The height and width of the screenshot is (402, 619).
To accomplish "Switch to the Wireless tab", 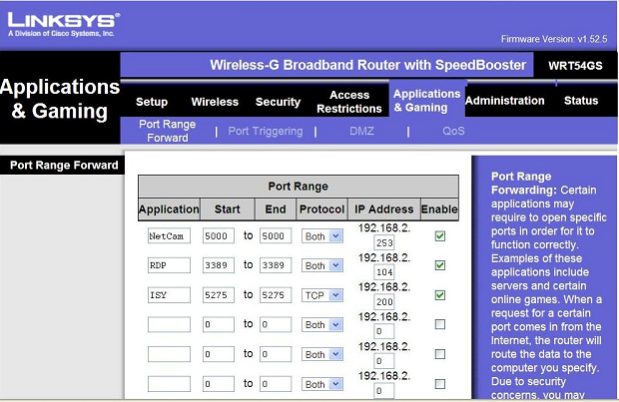I will [215, 102].
